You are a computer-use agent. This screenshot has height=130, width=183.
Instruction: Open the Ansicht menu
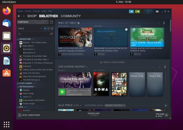coord(28,11)
